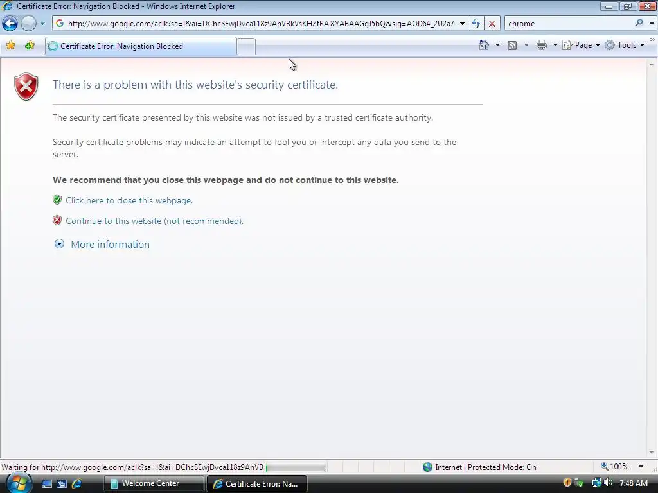658x493 pixels.
Task: Click the magnifying glass search icon
Action: (639, 24)
